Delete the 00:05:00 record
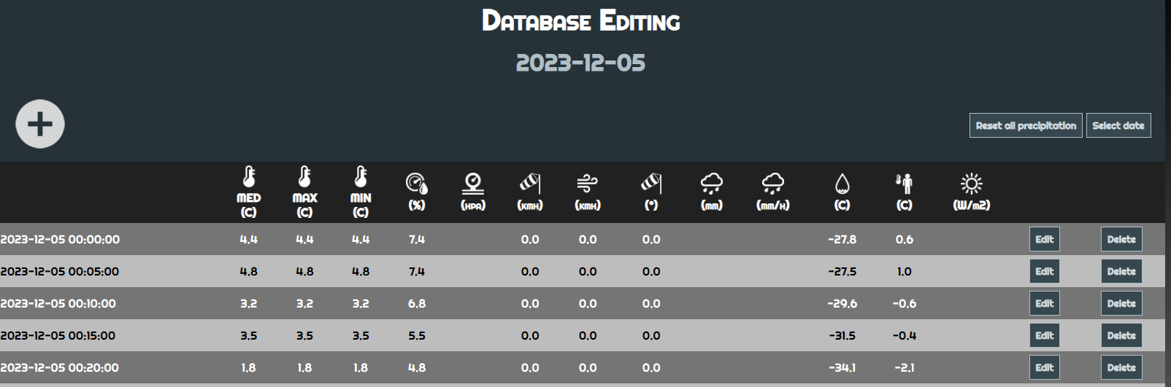The height and width of the screenshot is (387, 1171). tap(1121, 271)
